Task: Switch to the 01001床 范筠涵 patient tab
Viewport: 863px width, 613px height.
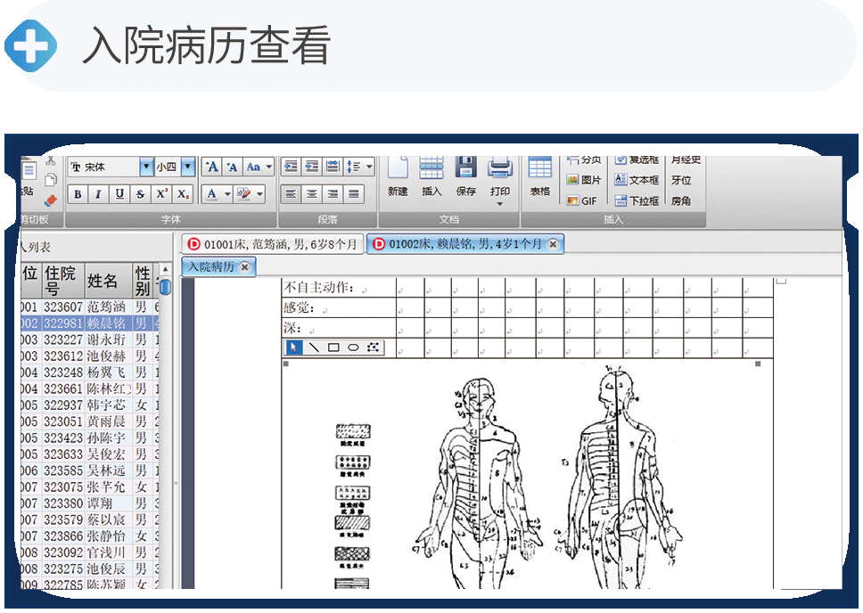Action: 273,244
